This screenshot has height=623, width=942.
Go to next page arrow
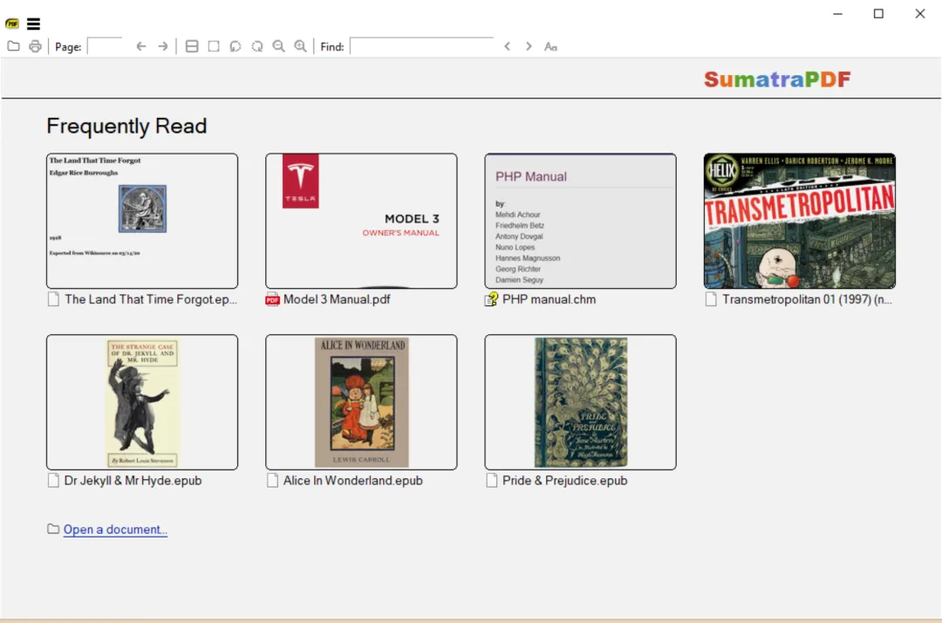(x=163, y=46)
